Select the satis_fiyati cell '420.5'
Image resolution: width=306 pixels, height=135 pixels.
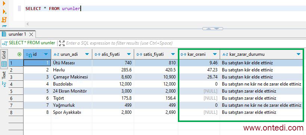click(156, 70)
